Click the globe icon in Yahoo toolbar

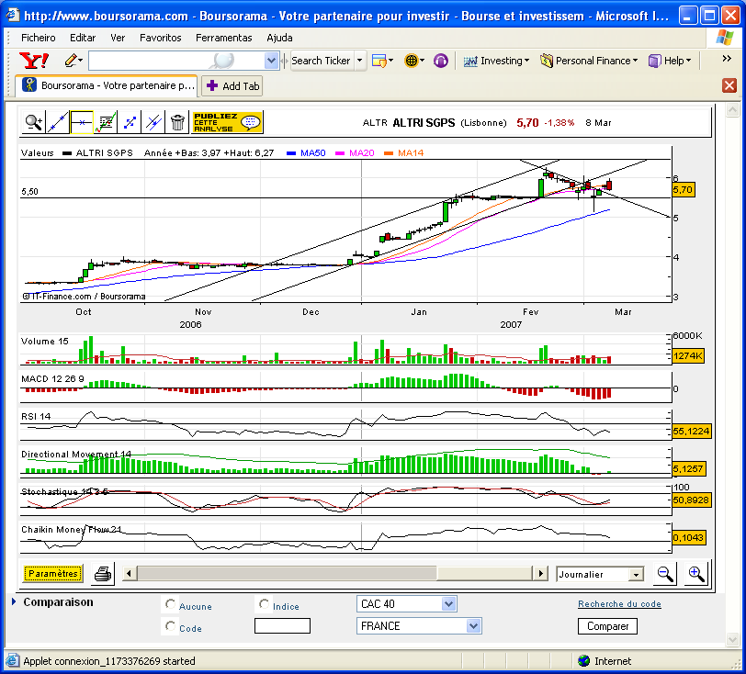pos(411,61)
